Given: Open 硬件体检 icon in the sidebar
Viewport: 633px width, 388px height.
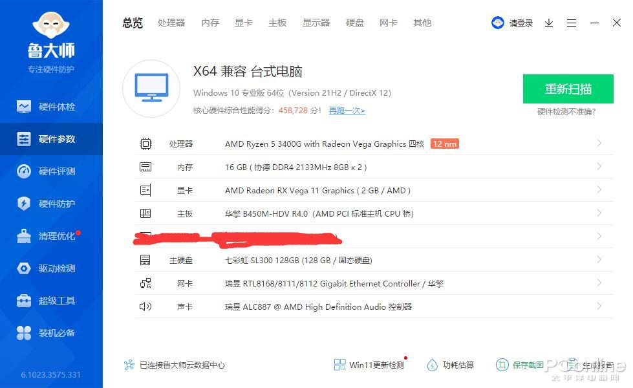Looking at the screenshot, I should (24, 107).
